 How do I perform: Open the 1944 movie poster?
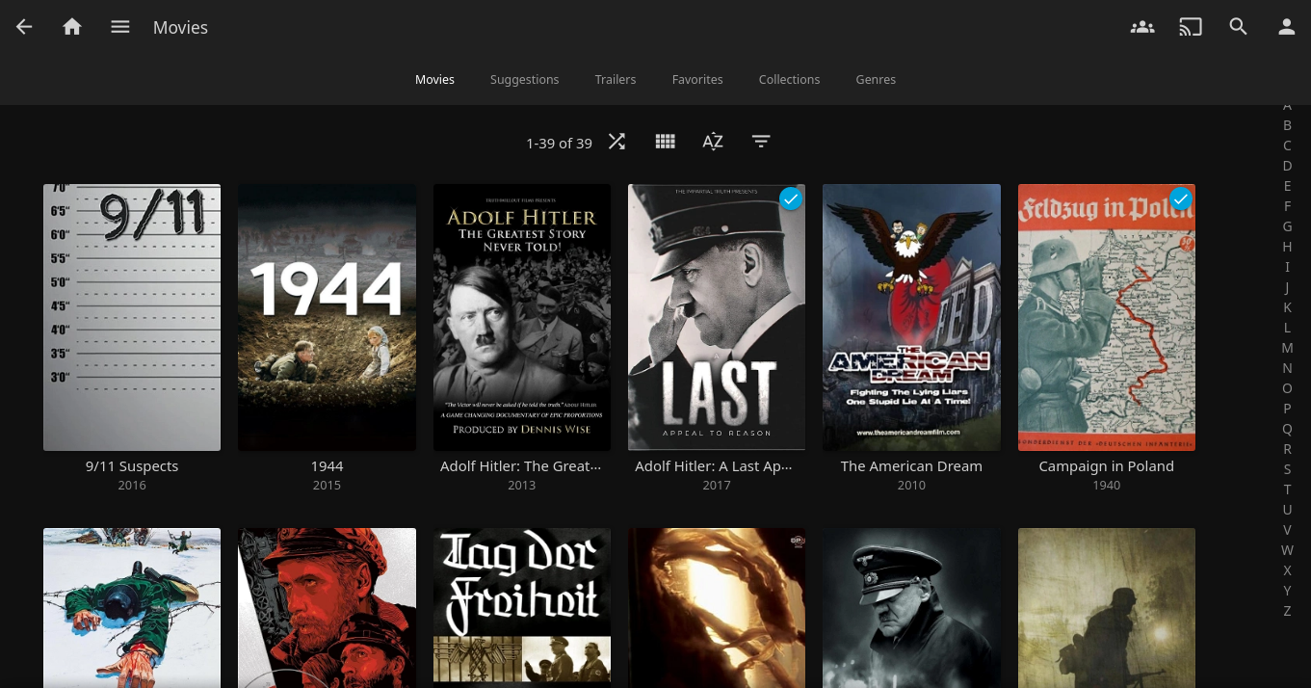click(x=327, y=317)
